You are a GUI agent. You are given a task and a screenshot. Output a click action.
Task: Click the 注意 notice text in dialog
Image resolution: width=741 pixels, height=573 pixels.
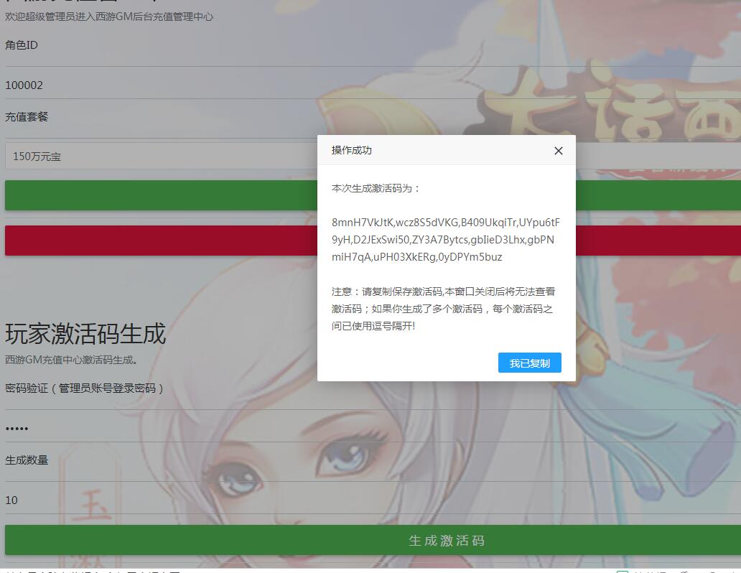coord(443,309)
